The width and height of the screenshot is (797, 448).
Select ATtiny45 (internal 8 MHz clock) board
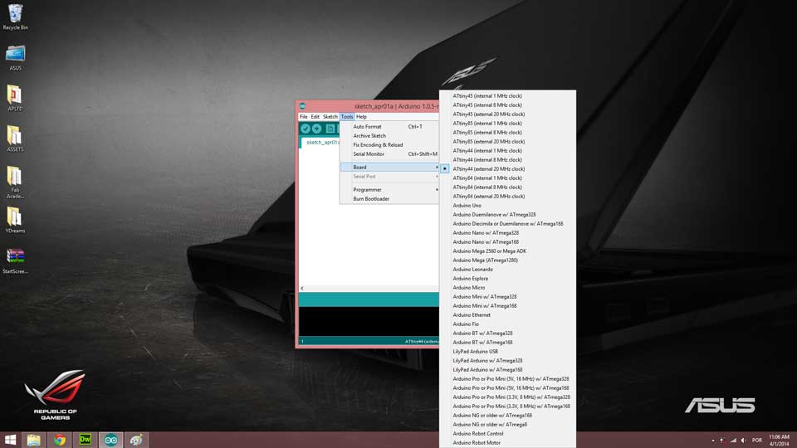(507, 105)
